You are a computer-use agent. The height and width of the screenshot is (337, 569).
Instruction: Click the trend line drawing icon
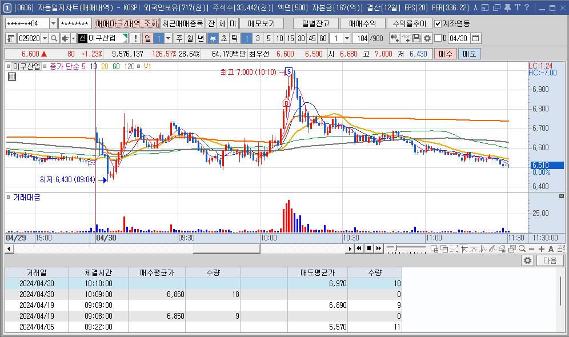pos(492,249)
